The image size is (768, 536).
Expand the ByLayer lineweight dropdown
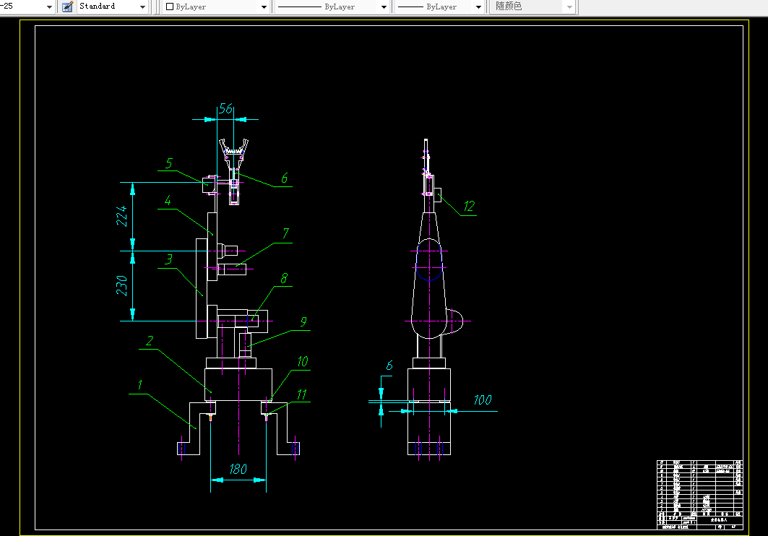pos(478,7)
